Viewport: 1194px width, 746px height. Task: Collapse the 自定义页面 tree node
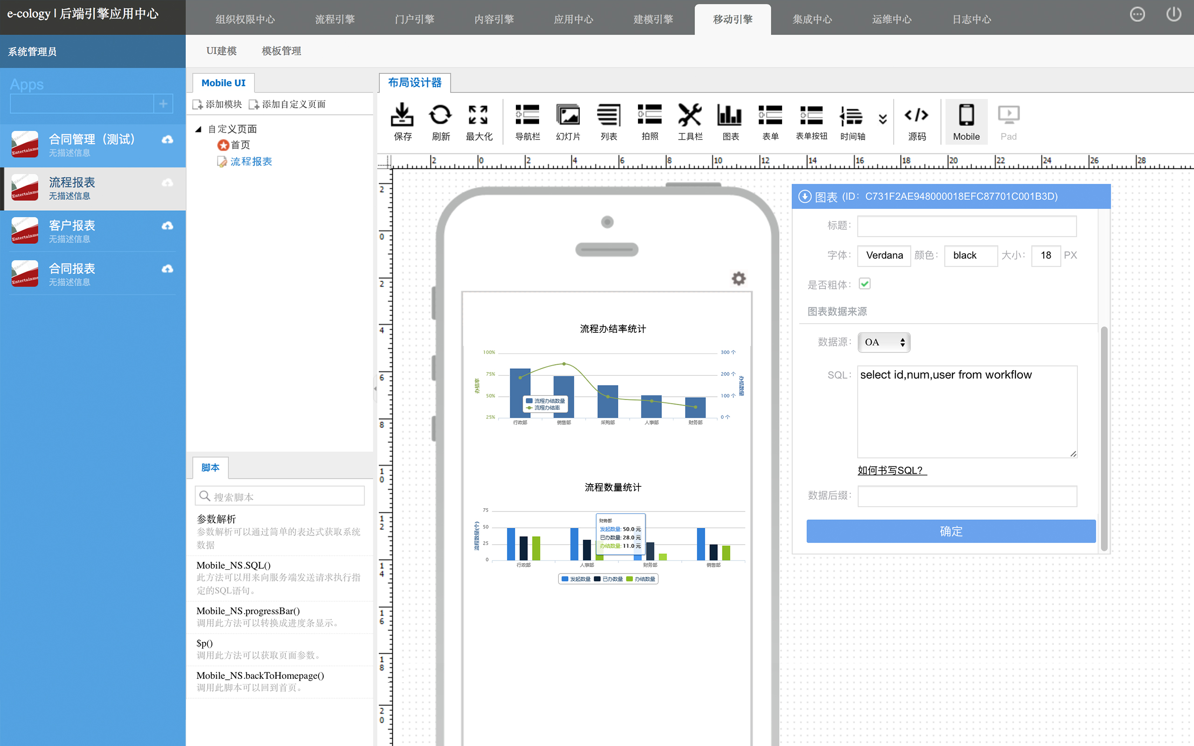[x=198, y=129]
